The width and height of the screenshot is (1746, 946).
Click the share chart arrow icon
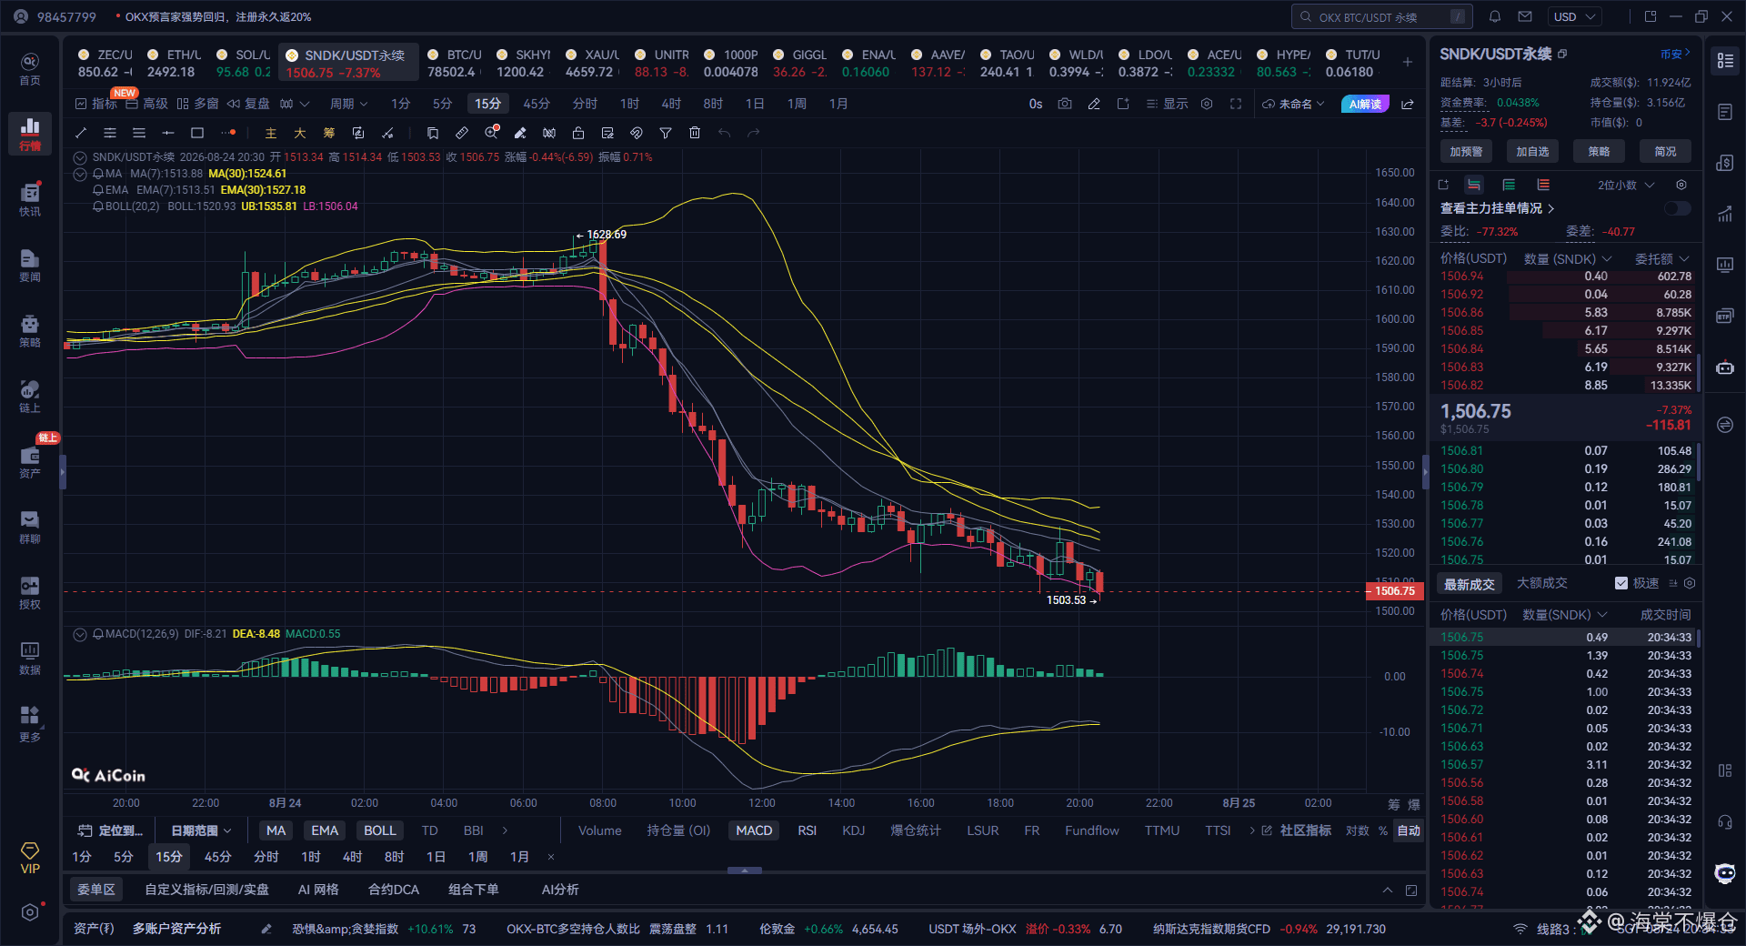coord(1408,104)
